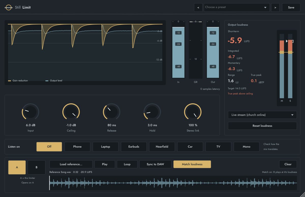Screen dimensions: 305x197
Task: Toggle Match loudness
Action: [x=192, y=164]
